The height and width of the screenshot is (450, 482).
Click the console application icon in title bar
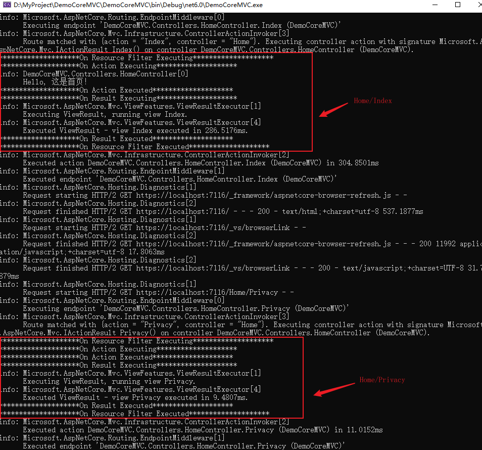7,5
